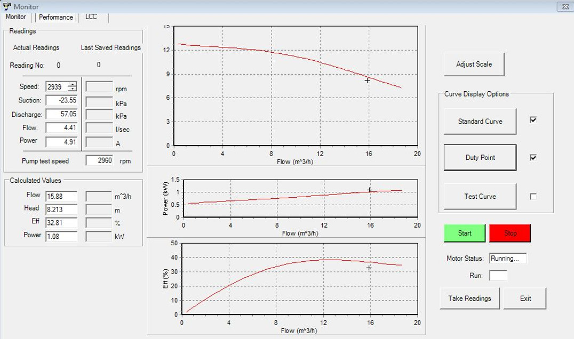Click the green Start button
The height and width of the screenshot is (339, 574).
tap(465, 233)
